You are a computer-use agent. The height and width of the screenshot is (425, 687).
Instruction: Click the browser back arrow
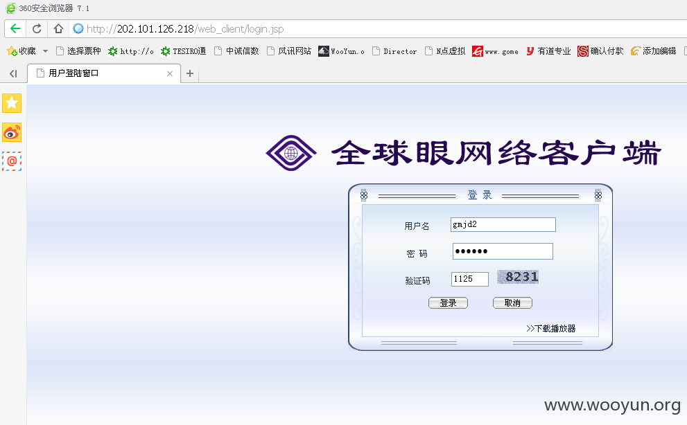click(x=15, y=29)
